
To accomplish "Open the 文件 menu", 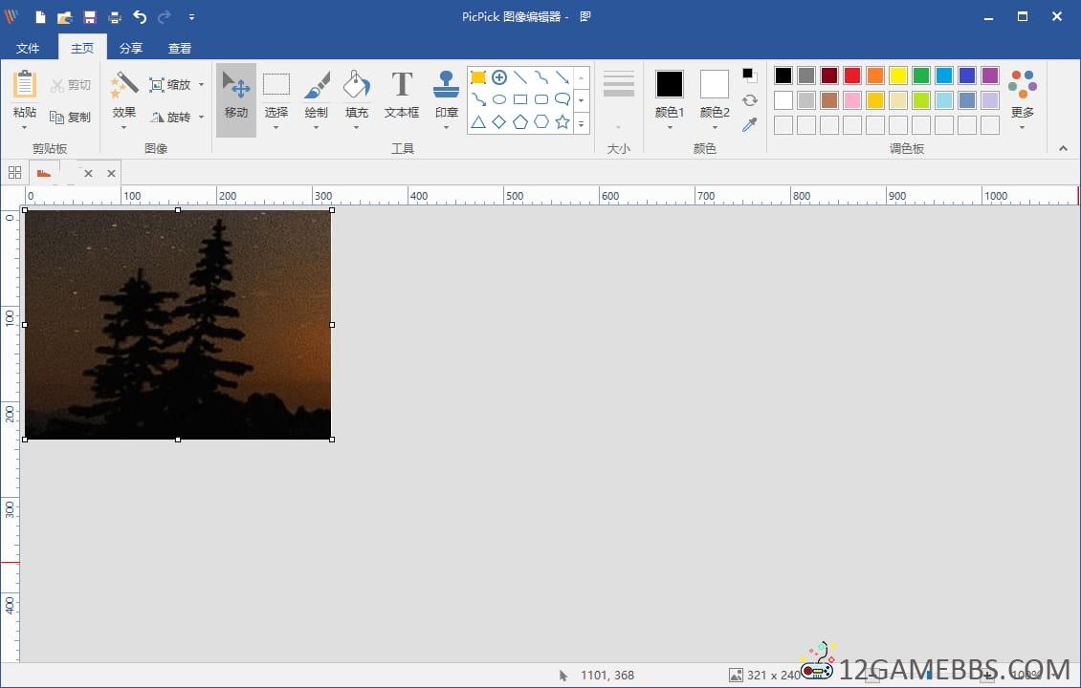I will pos(28,48).
